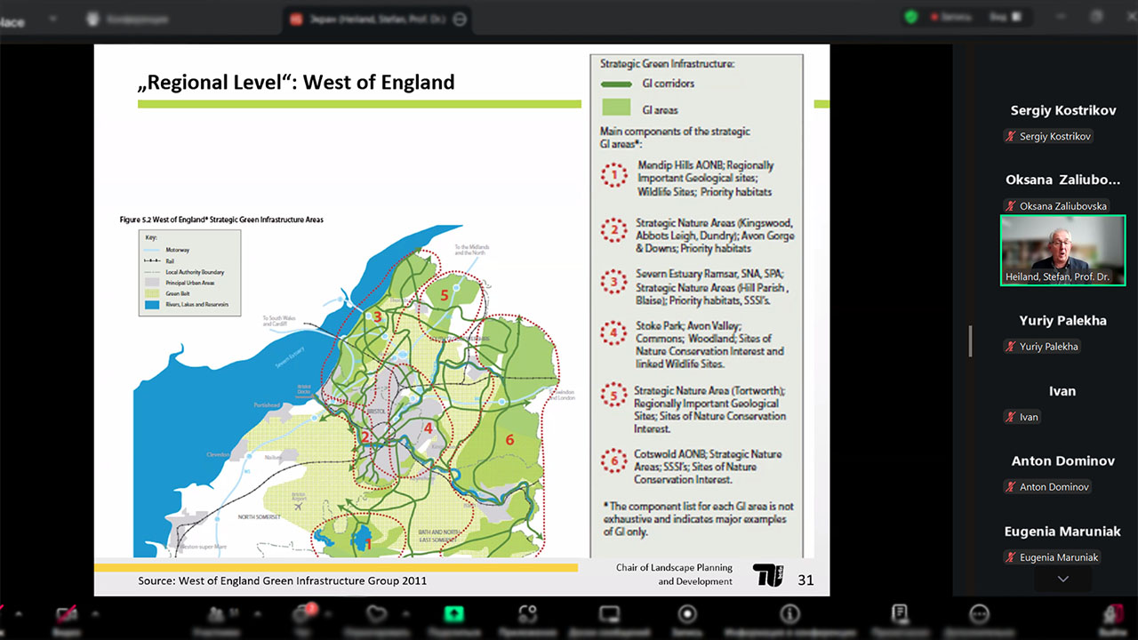
Task: Expand the participants options arrow
Action: tap(258, 614)
